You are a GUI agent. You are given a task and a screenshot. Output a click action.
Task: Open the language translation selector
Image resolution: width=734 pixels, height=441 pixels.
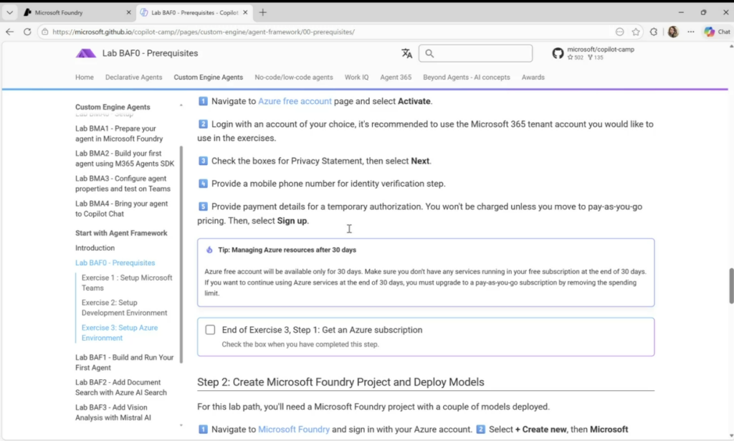coord(406,53)
